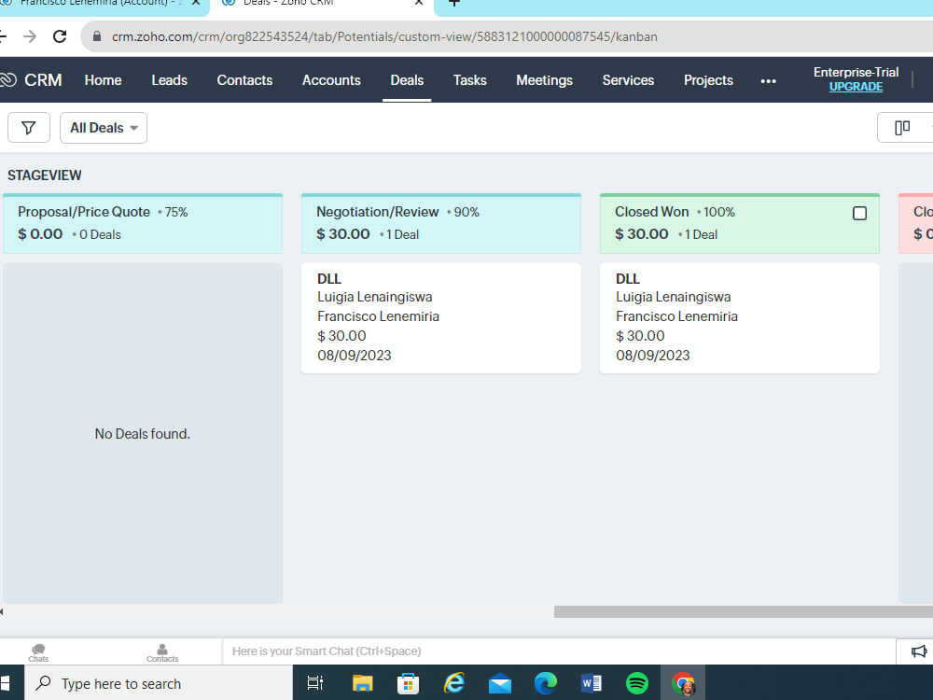Open Spotify from taskbar
This screenshot has height=700, width=933.
[636, 683]
